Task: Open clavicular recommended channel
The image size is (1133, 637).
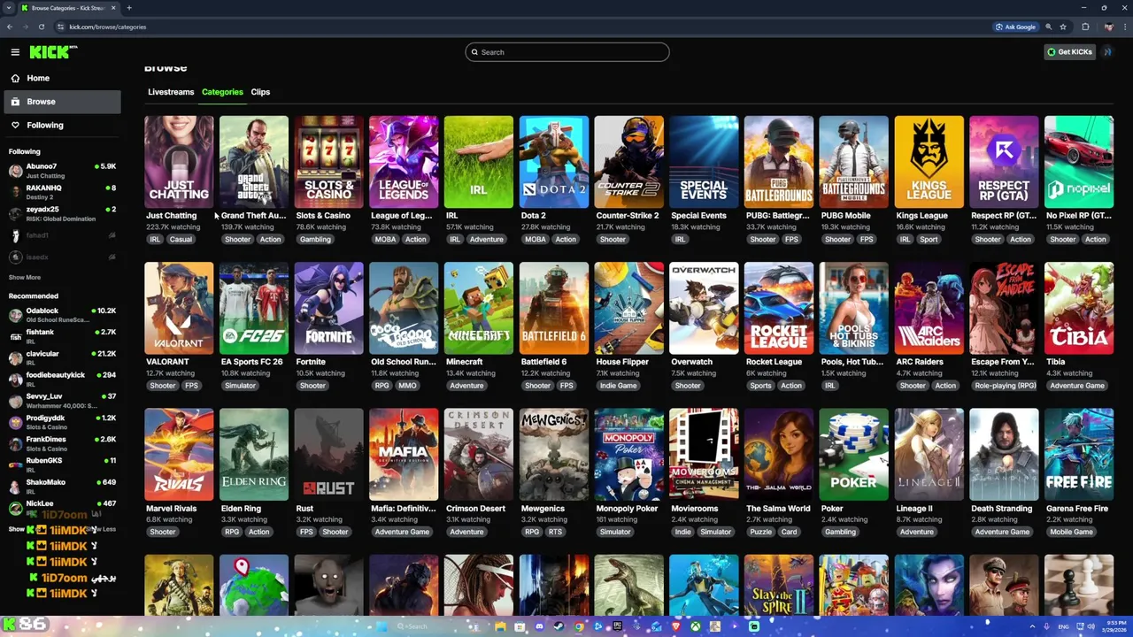Action: (62, 357)
